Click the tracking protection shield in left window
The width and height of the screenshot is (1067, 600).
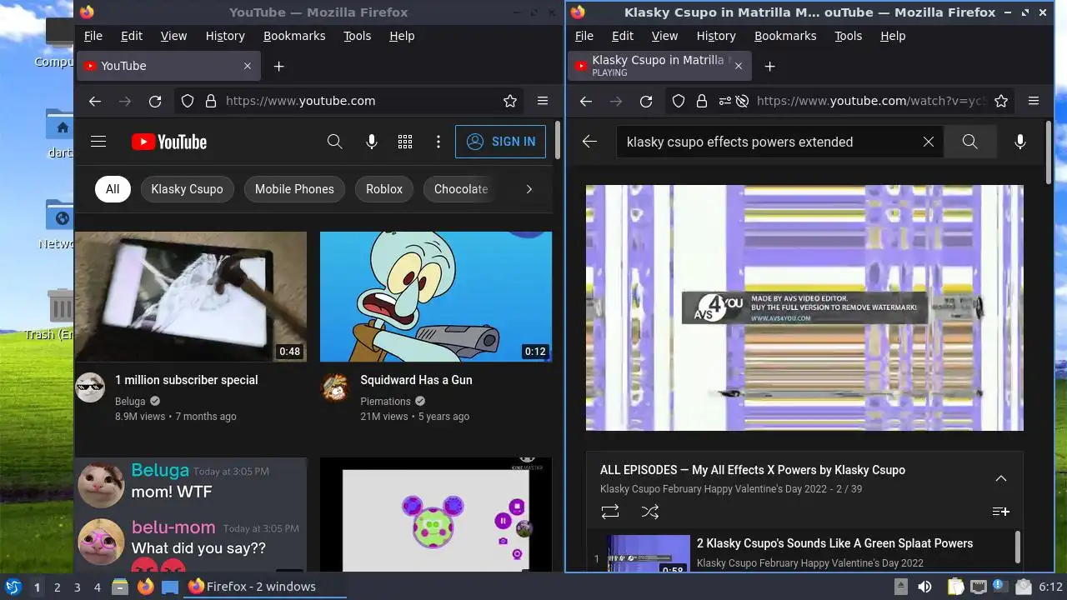pyautogui.click(x=188, y=101)
